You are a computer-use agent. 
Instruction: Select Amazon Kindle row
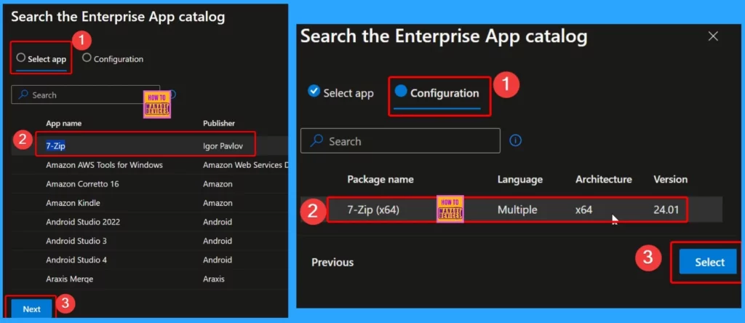pyautogui.click(x=150, y=203)
